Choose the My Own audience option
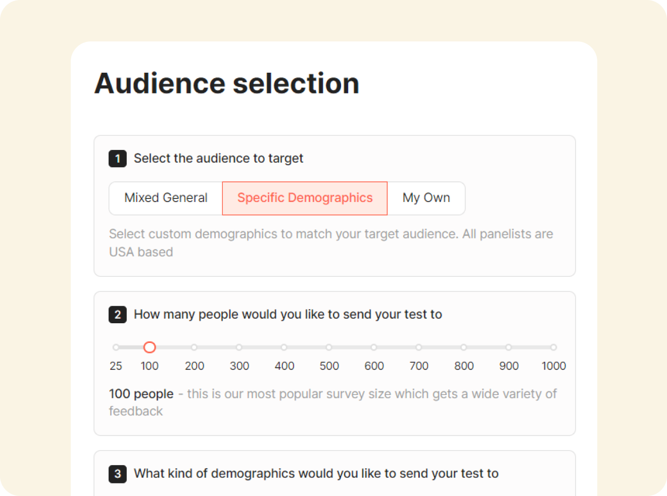 tap(426, 198)
